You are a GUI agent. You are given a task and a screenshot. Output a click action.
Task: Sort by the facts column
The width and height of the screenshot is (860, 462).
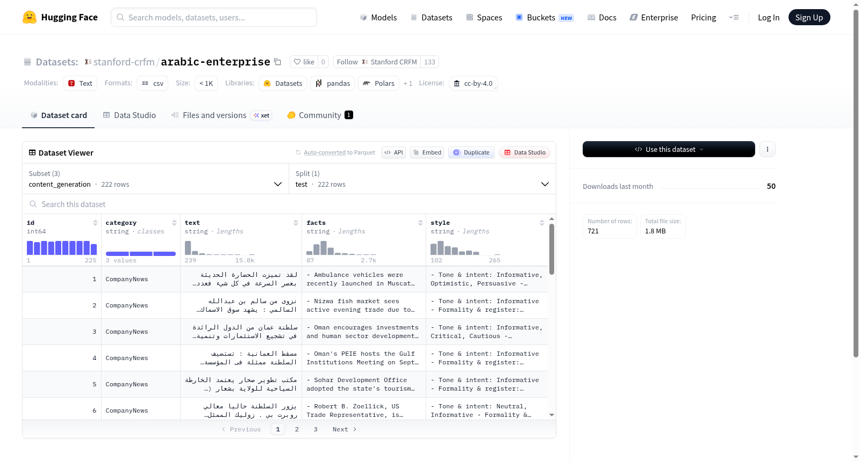click(x=420, y=223)
